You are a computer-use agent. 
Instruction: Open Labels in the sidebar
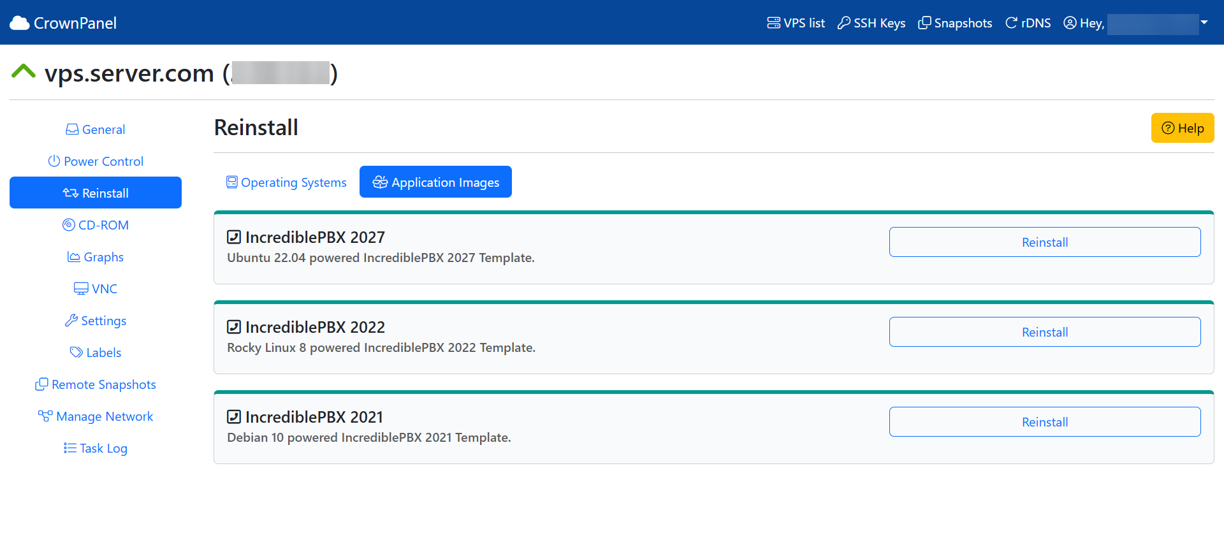pyautogui.click(x=96, y=353)
